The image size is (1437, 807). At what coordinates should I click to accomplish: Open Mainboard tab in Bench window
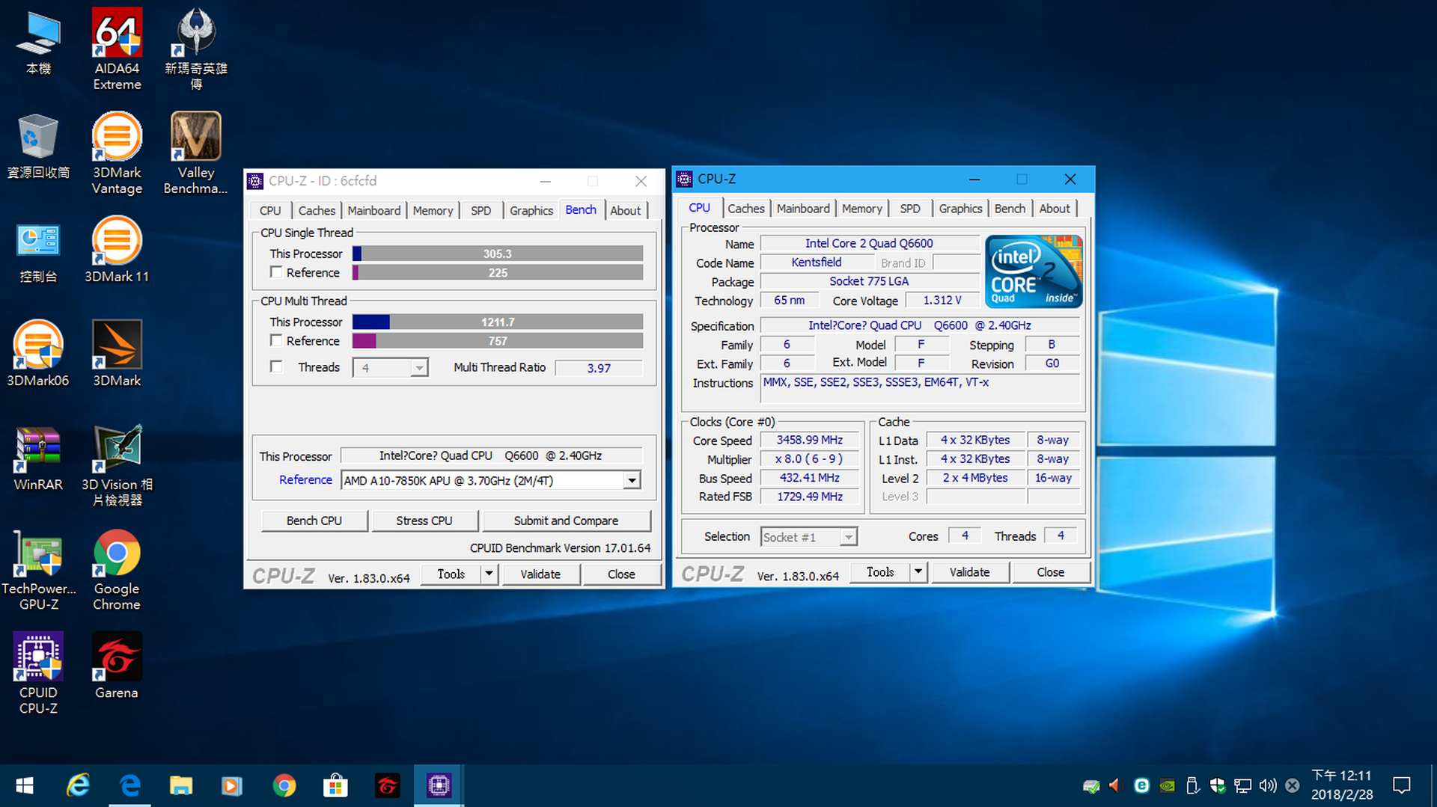tap(373, 211)
